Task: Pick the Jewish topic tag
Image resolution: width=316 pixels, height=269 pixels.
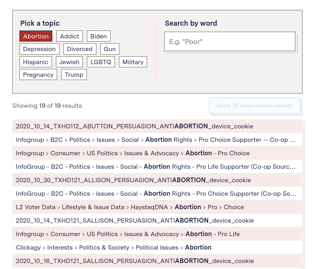Action: click(69, 62)
